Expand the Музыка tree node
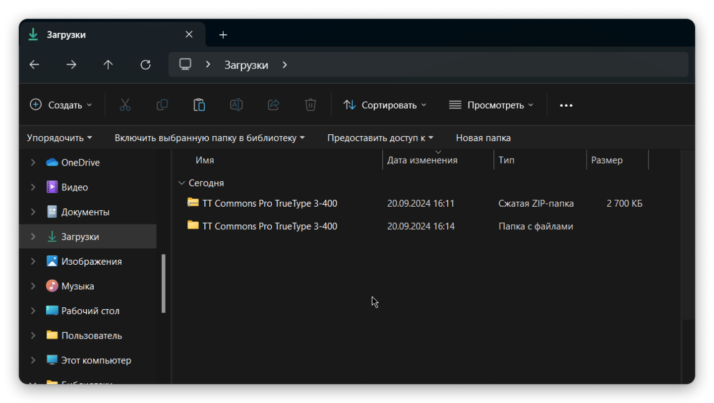 [33, 286]
